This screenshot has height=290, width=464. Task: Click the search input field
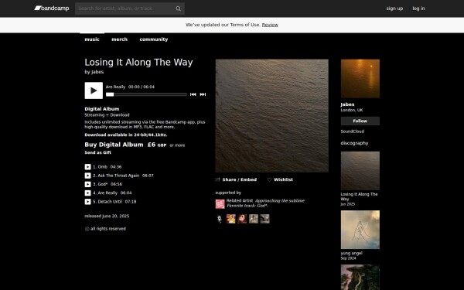click(x=125, y=9)
